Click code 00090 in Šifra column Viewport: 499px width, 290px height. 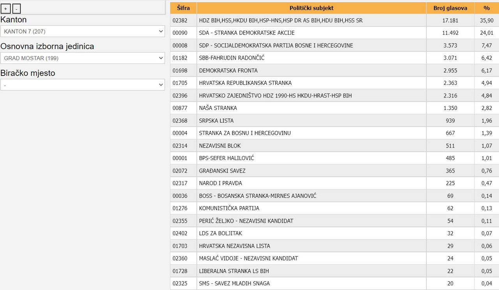(x=180, y=33)
